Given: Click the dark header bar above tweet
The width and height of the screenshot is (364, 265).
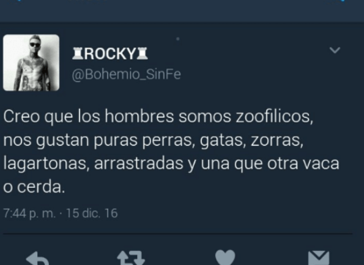Looking at the screenshot, I should point(182,11).
